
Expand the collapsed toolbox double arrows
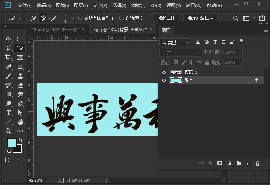point(5,27)
